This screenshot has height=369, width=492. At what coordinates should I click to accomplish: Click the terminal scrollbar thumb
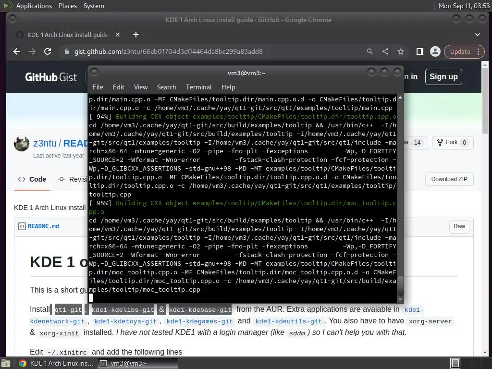[x=400, y=285]
